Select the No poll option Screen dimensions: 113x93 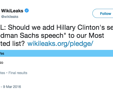[2, 63]
